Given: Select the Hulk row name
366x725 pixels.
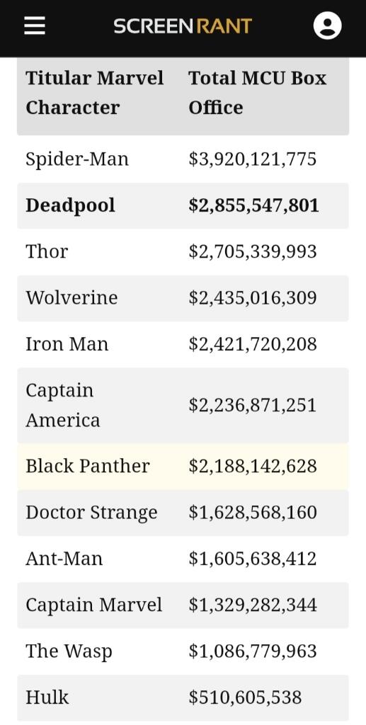Looking at the screenshot, I should coord(47,697).
